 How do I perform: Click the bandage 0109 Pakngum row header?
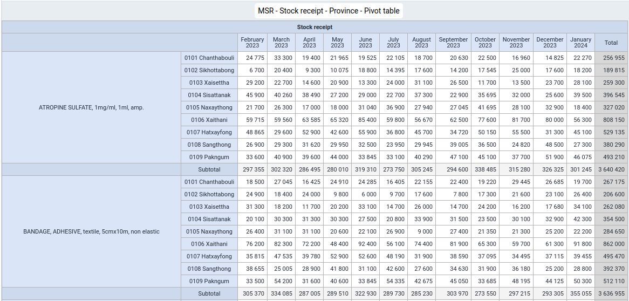pos(209,282)
